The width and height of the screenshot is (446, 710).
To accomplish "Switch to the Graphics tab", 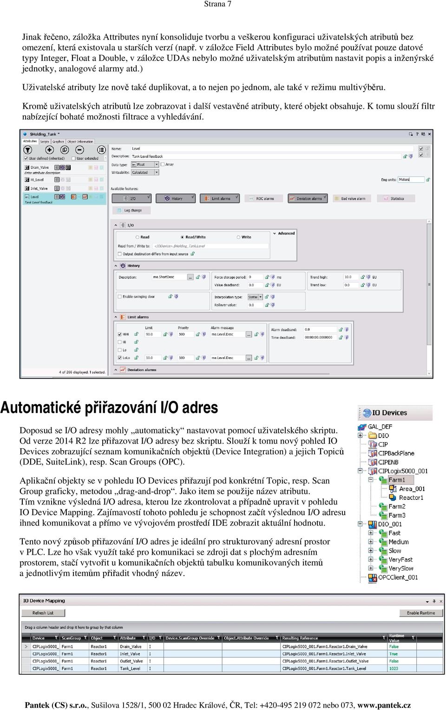I will (x=58, y=141).
